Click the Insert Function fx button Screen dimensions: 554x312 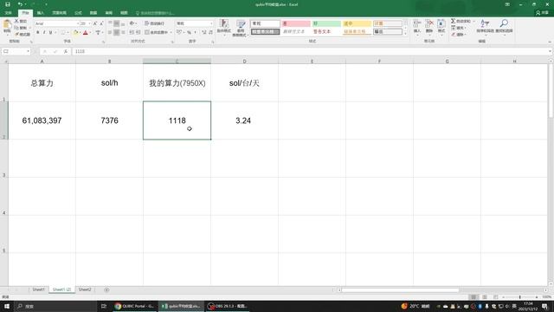(x=66, y=51)
